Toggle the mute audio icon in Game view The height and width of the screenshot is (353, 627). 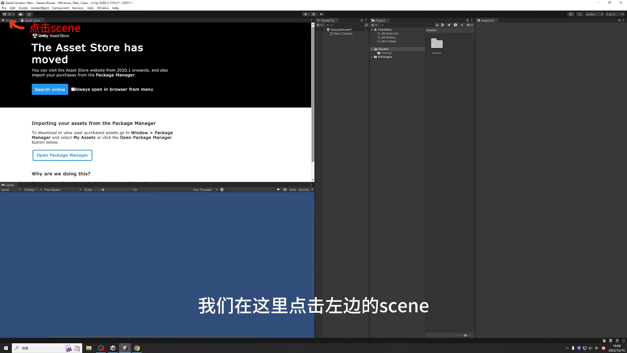point(278,190)
